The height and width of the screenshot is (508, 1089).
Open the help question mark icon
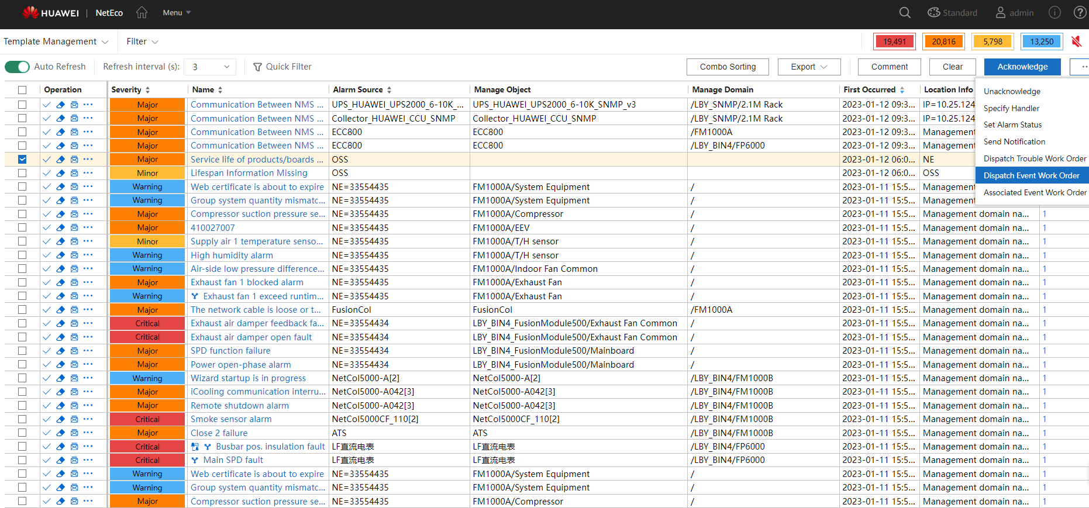click(x=1080, y=12)
